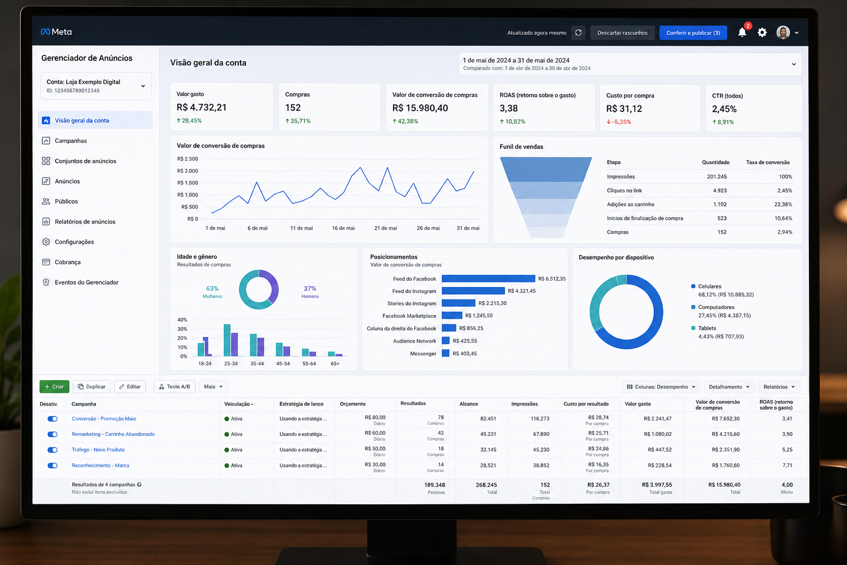Open the Conta: Loja Exemplo Digital account selector
Viewport: 847px width, 565px height.
96,86
